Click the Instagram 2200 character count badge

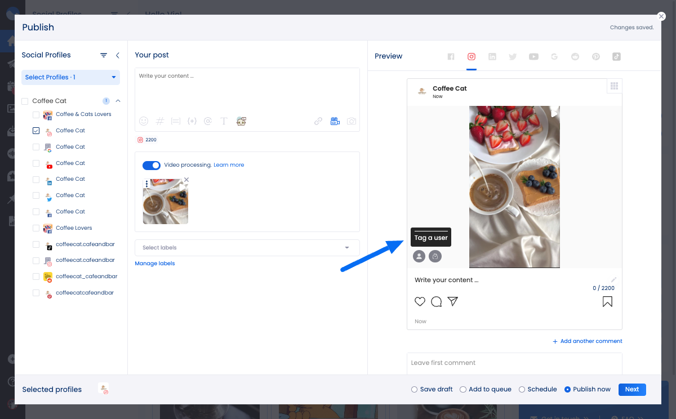148,140
